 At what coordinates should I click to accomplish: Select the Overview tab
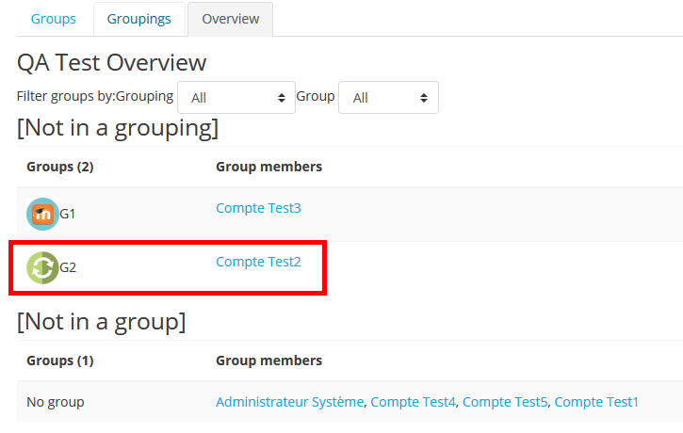[x=231, y=19]
